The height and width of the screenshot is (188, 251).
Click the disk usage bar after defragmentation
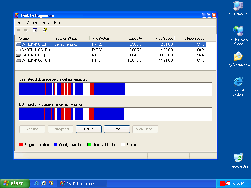click(116, 114)
